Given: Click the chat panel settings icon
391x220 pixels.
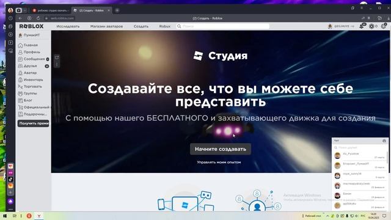Looking at the screenshot, I should pos(384,141).
